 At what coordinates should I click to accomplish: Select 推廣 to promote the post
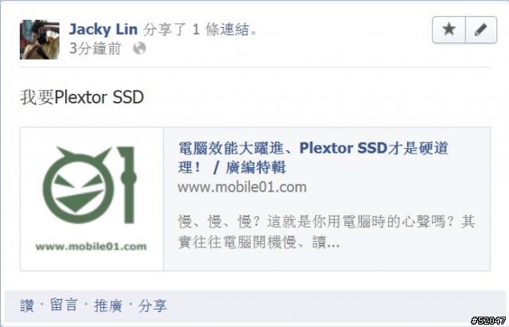click(108, 306)
